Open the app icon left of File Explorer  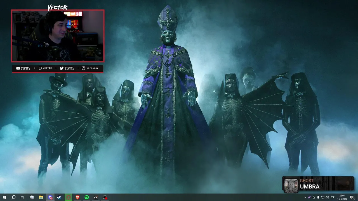pos(32,197)
